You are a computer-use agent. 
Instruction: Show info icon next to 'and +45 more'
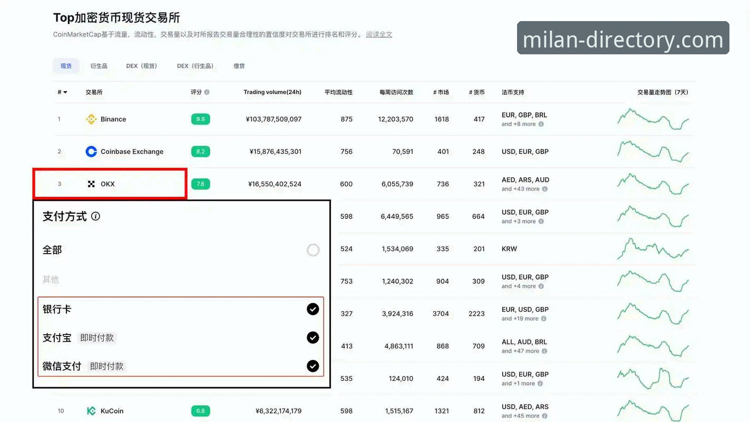pyautogui.click(x=544, y=416)
